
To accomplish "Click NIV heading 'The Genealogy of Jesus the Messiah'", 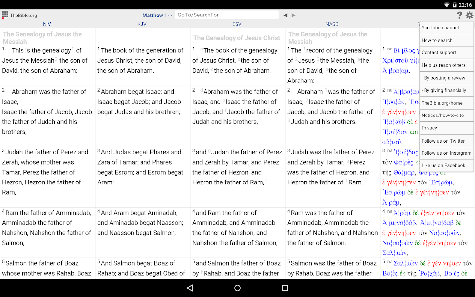I will (43, 38).
